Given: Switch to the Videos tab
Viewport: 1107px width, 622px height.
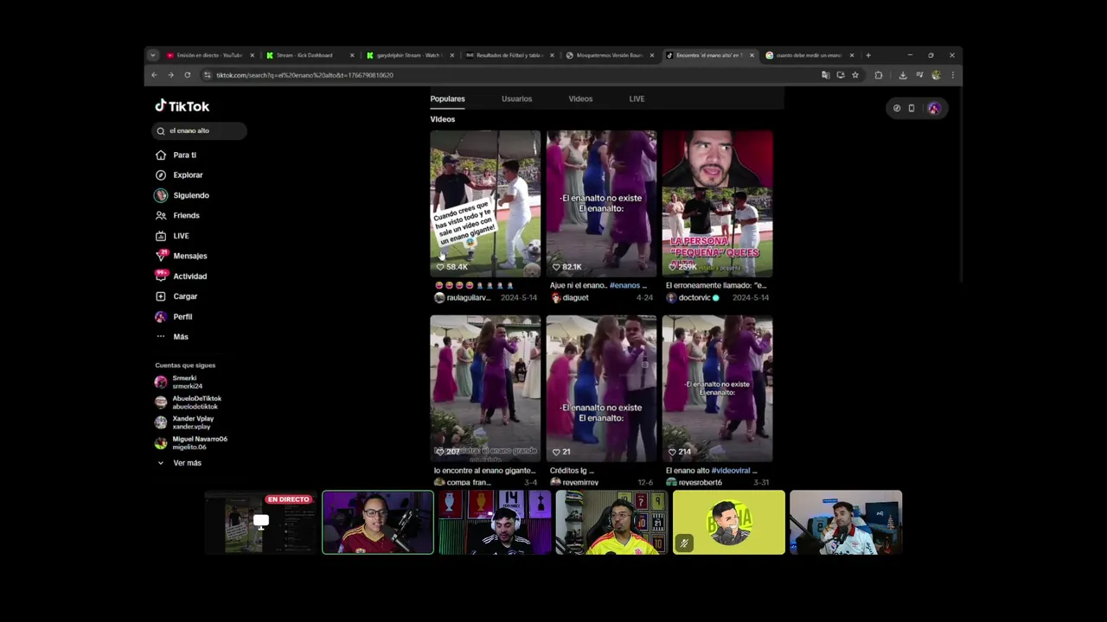Looking at the screenshot, I should (x=580, y=98).
